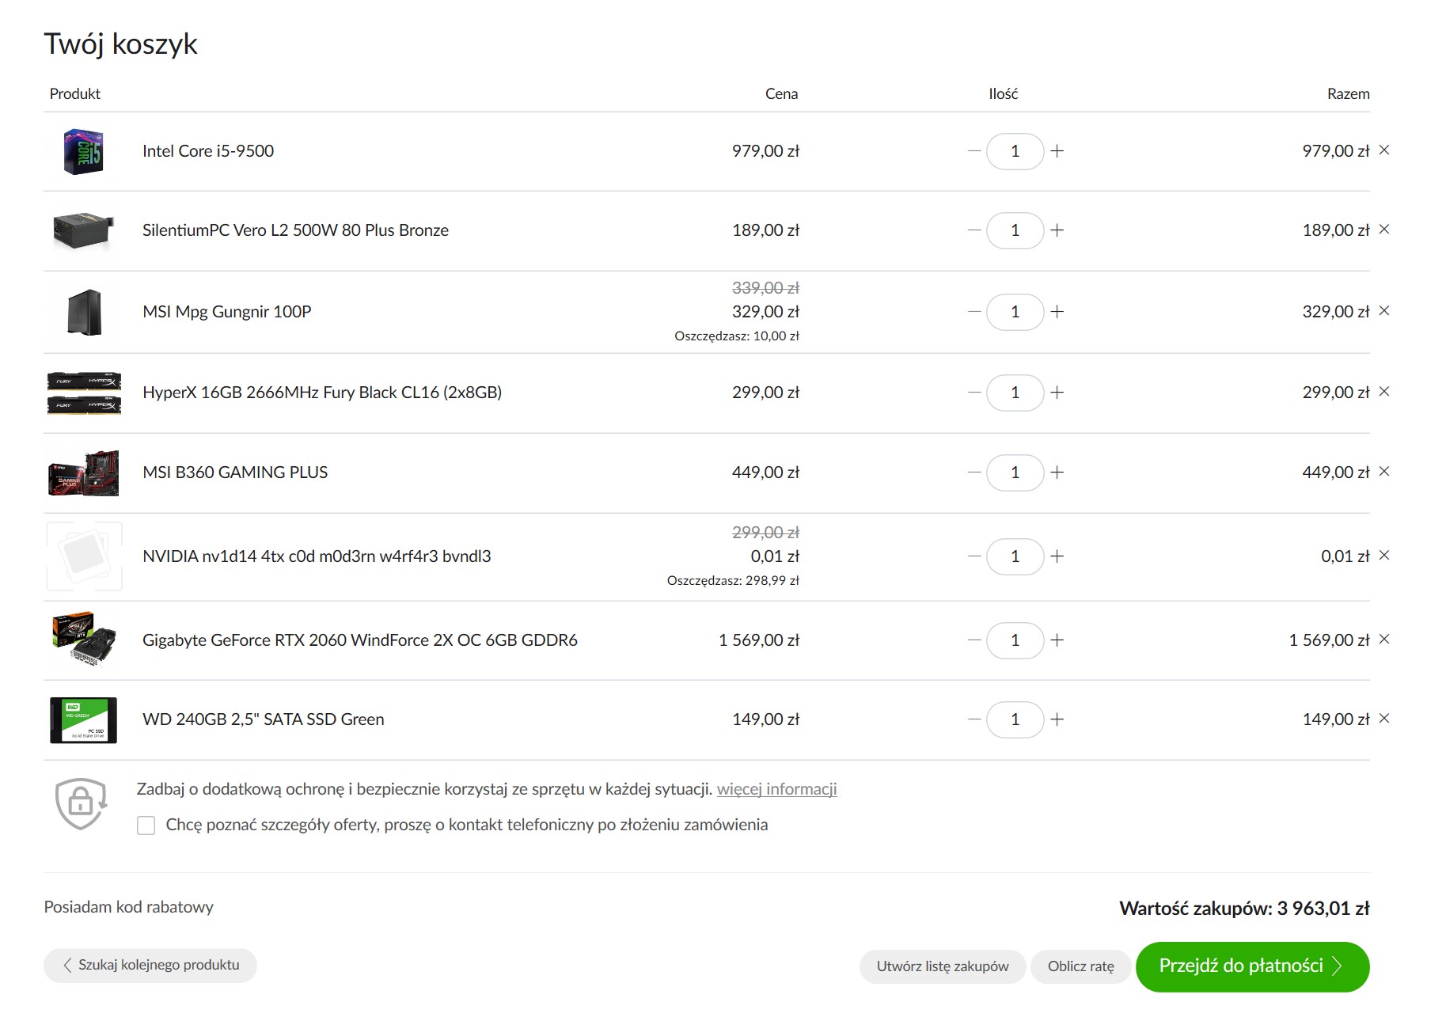This screenshot has width=1446, height=1021.
Task: Click Utwórz listę zakupów button
Action: pos(943,966)
